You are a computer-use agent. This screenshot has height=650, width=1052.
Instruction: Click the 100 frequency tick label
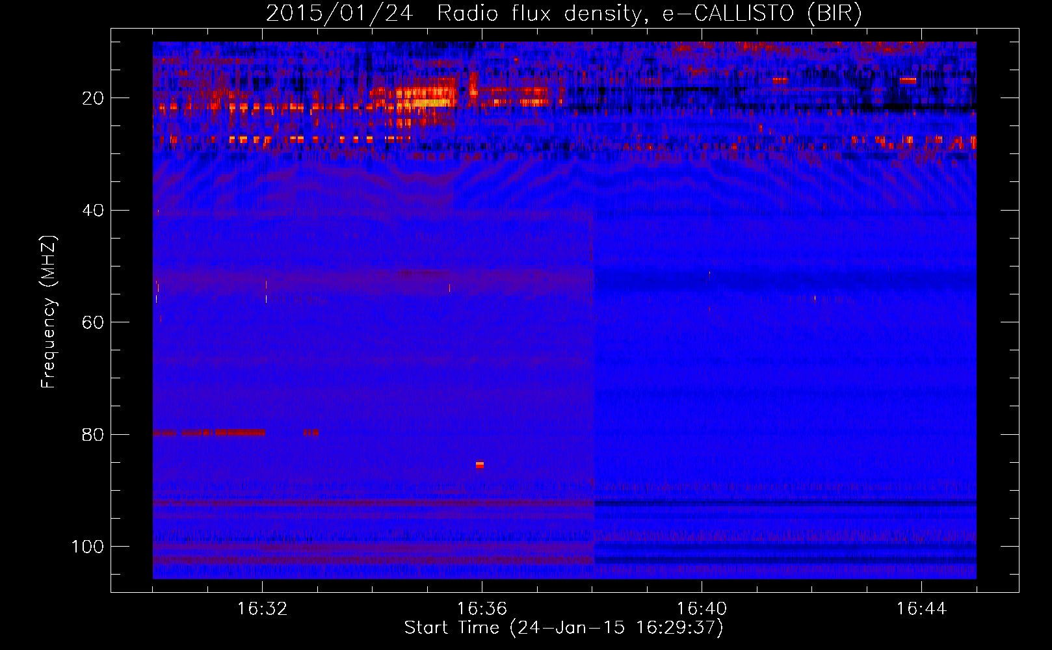88,547
